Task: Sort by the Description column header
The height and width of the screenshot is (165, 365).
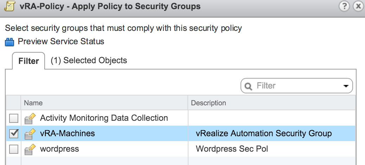Action: tap(209, 103)
